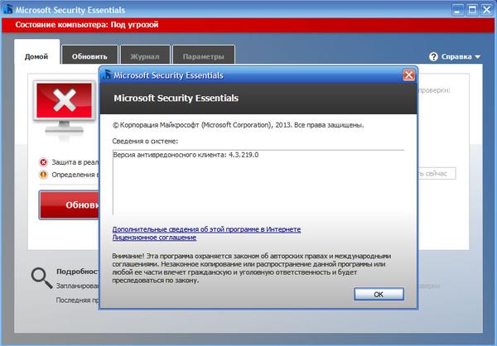Click the Справка question mark icon
497x346 pixels.
(433, 56)
